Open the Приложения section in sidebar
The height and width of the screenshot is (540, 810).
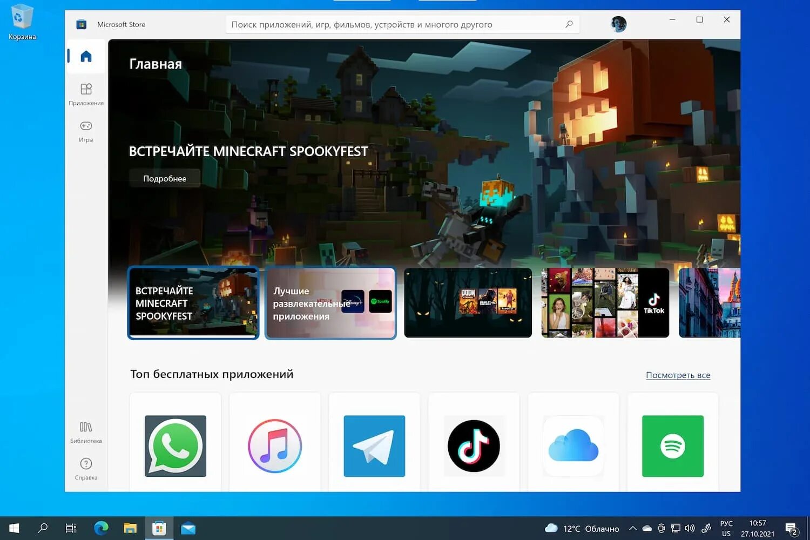pyautogui.click(x=86, y=94)
